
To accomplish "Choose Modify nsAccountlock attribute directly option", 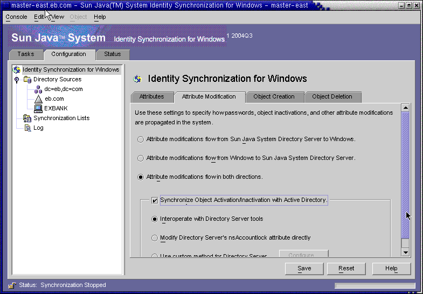I will pos(155,238).
